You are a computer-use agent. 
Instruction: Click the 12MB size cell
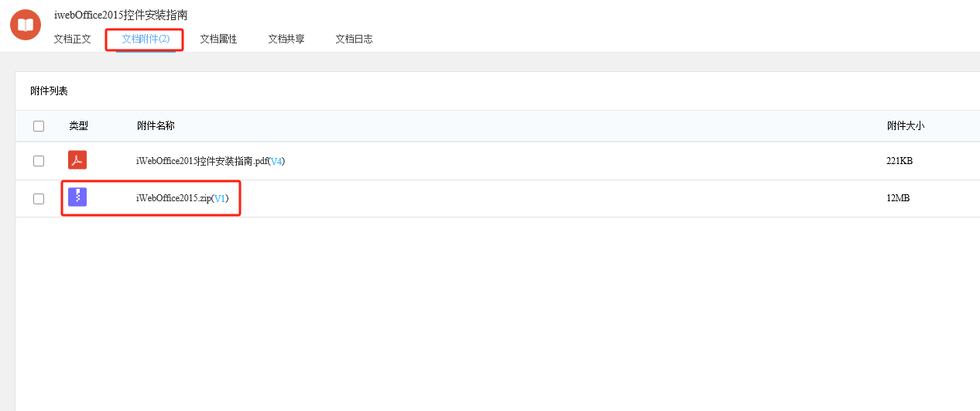coord(898,198)
